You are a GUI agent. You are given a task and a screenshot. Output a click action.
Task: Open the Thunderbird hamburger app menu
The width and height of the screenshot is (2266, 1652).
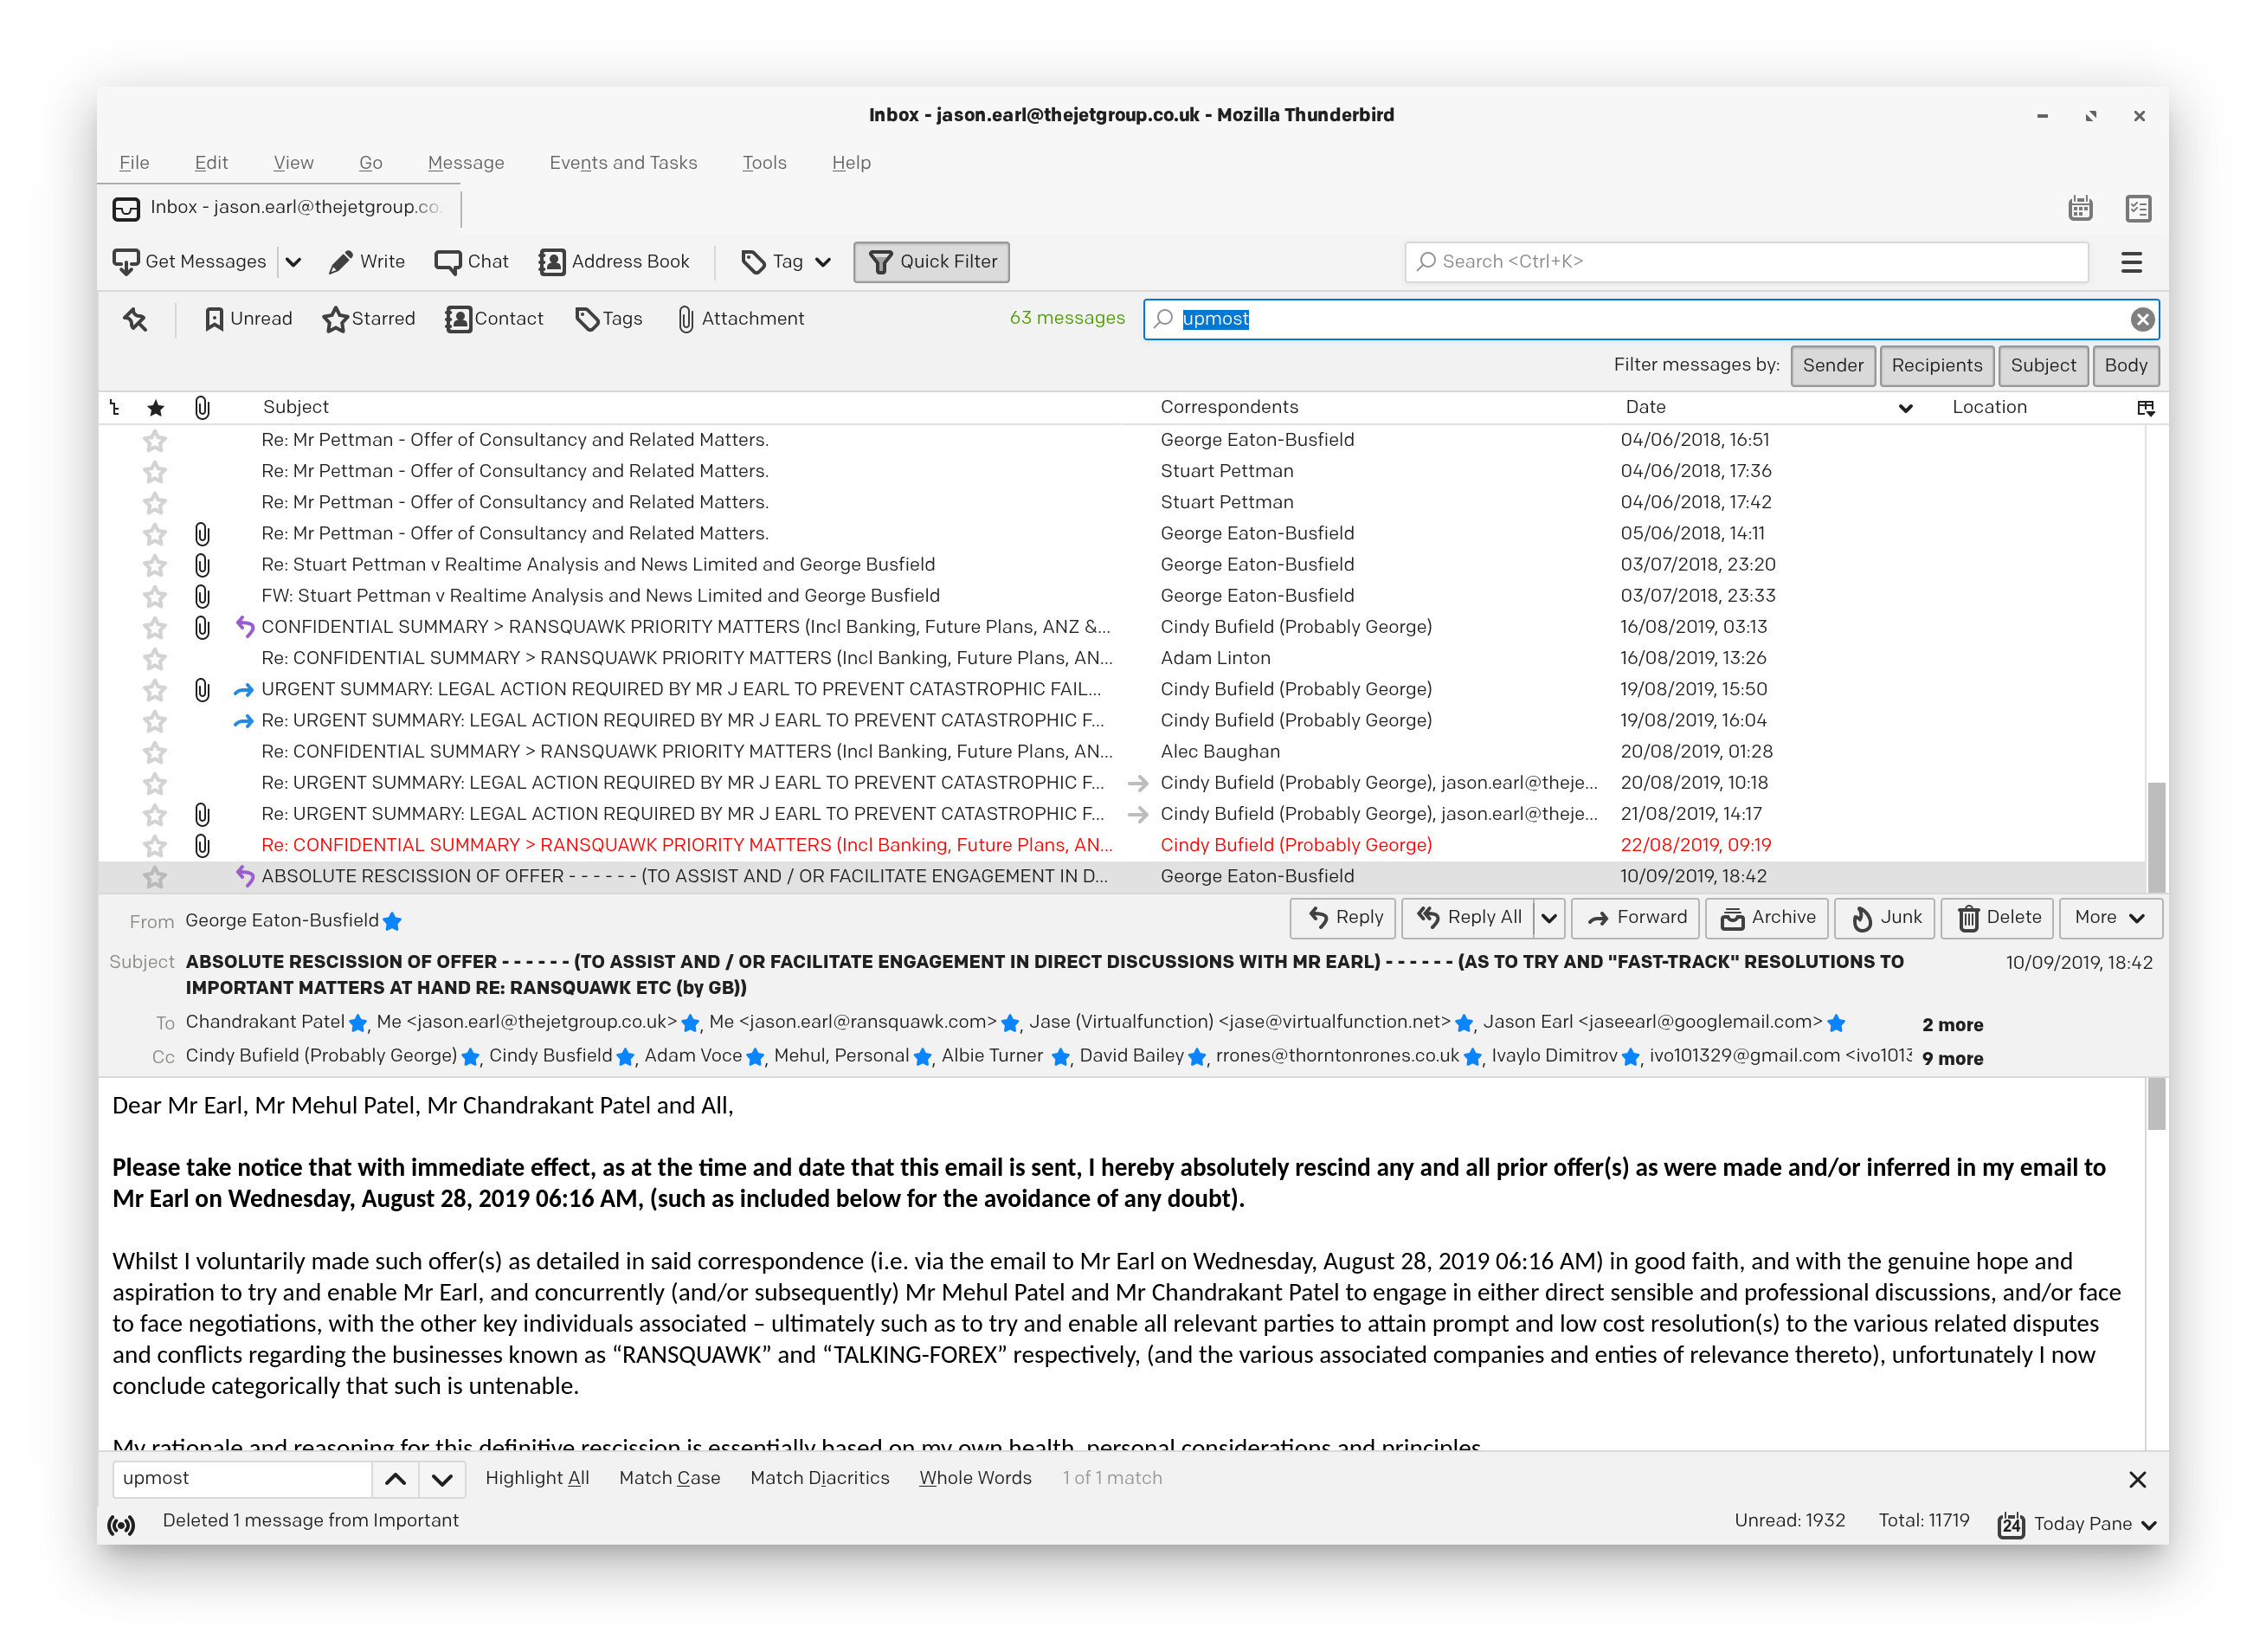pos(2130,262)
